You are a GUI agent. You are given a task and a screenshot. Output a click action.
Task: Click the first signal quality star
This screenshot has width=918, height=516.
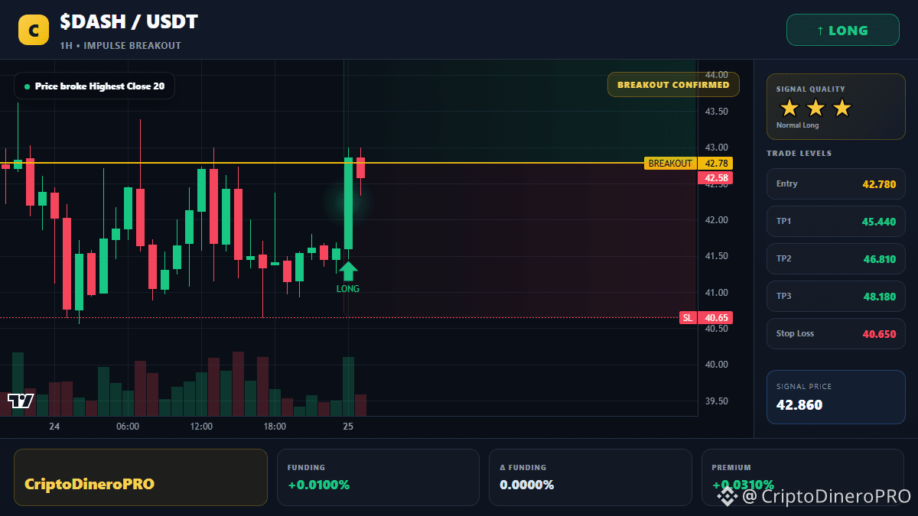[789, 108]
